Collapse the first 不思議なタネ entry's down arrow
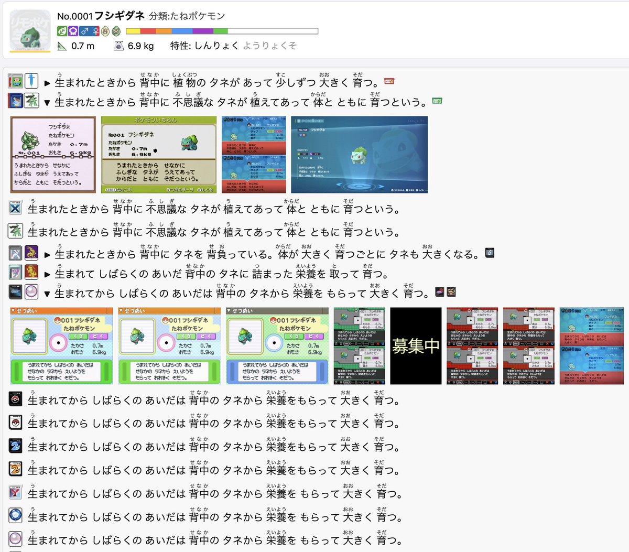This screenshot has height=552, width=629. tap(47, 103)
